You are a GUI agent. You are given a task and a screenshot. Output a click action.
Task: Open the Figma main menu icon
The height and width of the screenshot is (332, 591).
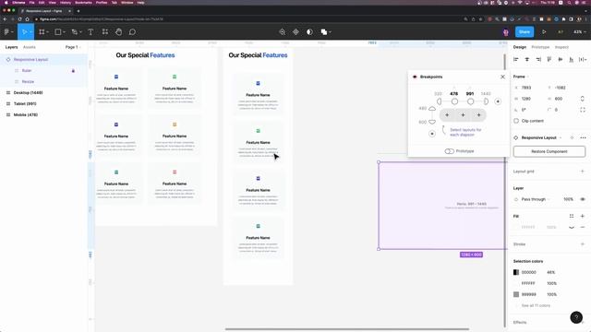tap(6, 32)
